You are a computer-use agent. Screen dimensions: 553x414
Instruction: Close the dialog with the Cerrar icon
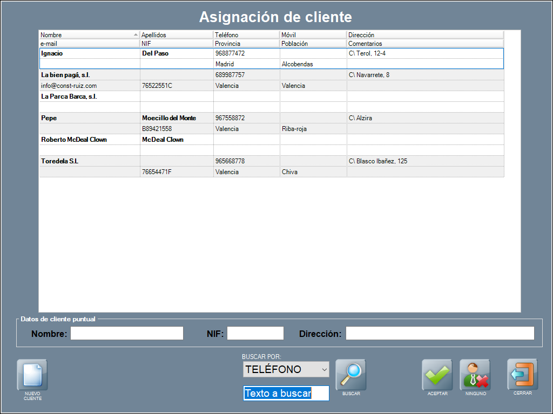pyautogui.click(x=522, y=374)
